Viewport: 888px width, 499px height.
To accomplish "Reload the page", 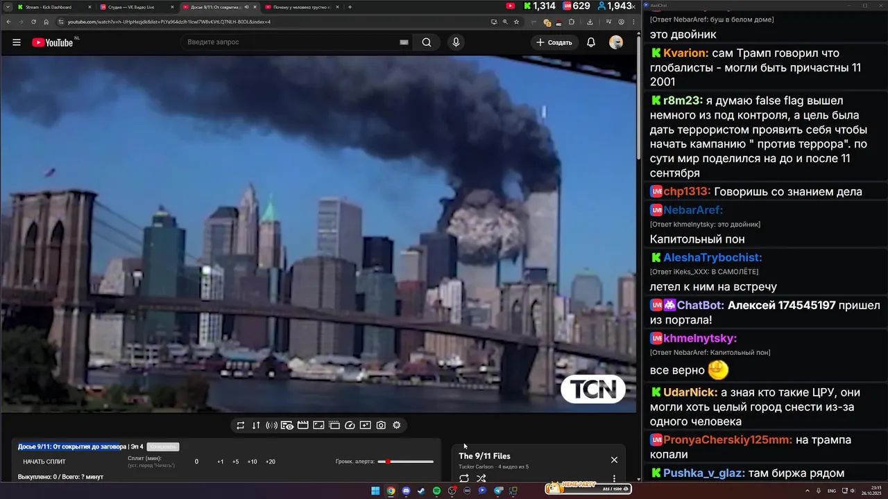I will (33, 21).
